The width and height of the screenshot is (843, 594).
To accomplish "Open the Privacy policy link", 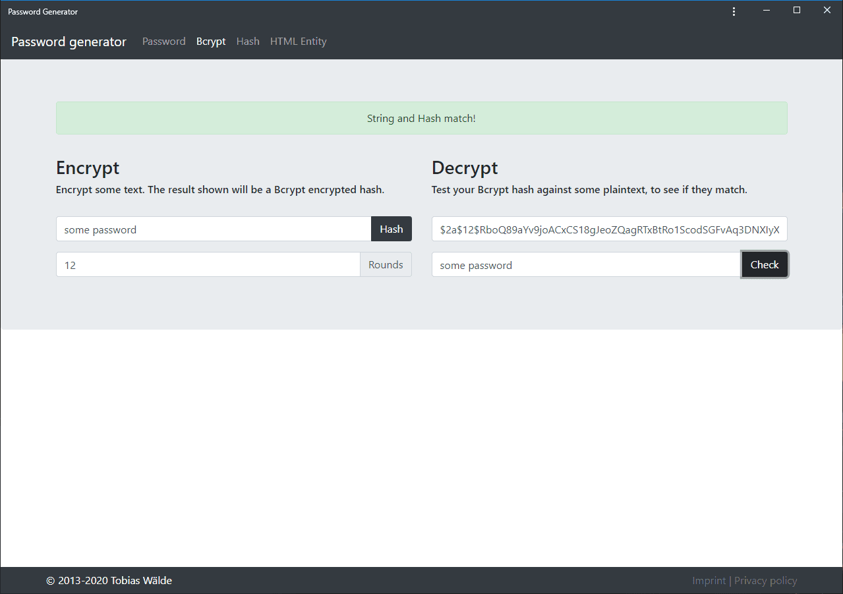I will pos(766,581).
